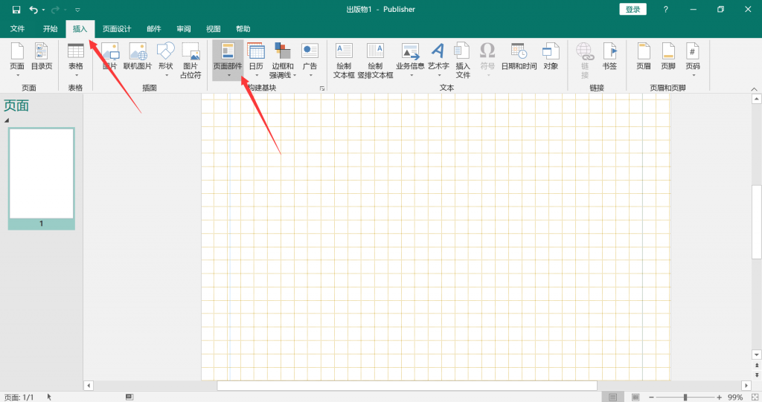762x402 pixels.
Task: Open 业务信息 business information
Action: pyautogui.click(x=410, y=59)
